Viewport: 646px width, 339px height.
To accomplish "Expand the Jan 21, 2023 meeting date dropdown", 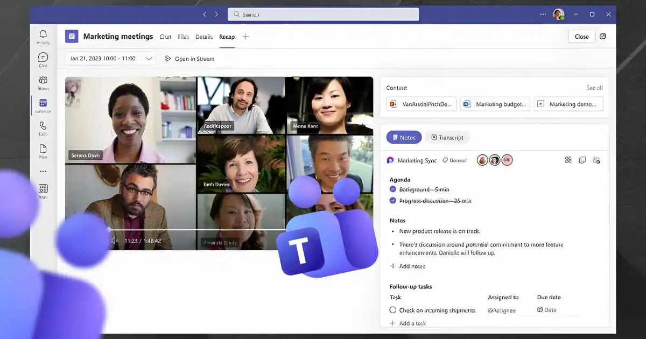I will [x=110, y=58].
